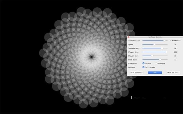
Task: Click the Turn/Fraction slider handle
Action: 164,41
